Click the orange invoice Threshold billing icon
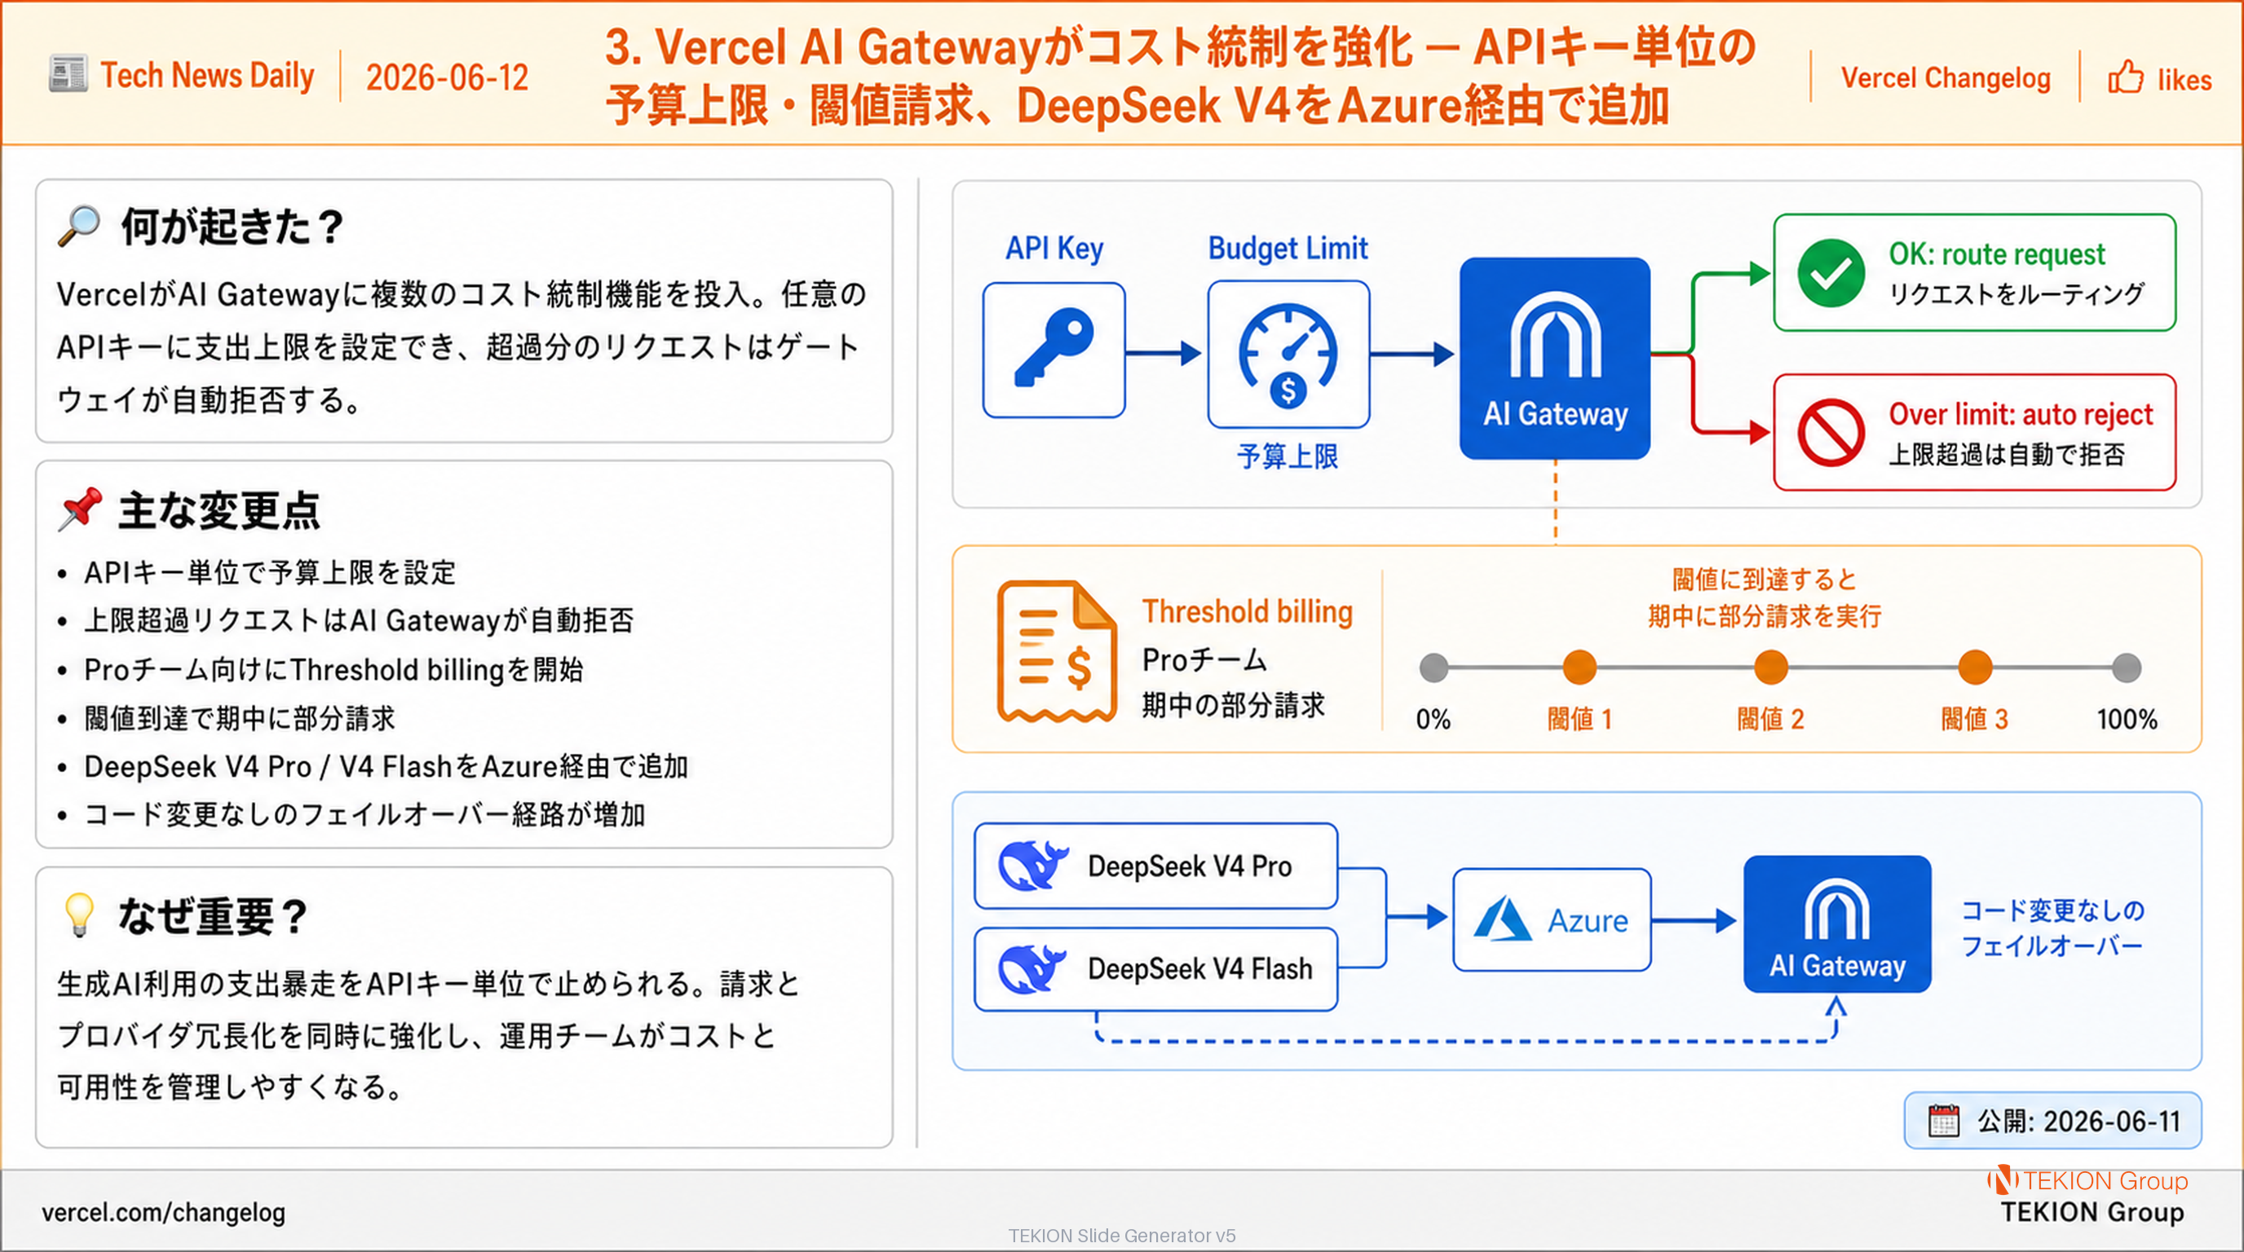The height and width of the screenshot is (1252, 2244). (1057, 651)
